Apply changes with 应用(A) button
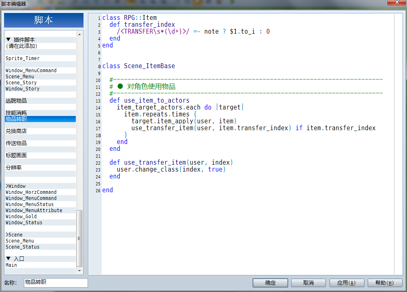This screenshot has width=407, height=292. tap(347, 283)
